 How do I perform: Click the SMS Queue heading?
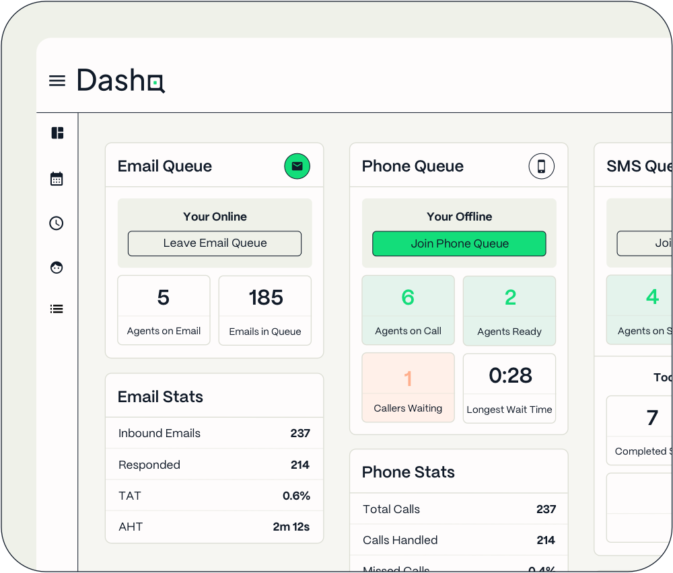639,166
